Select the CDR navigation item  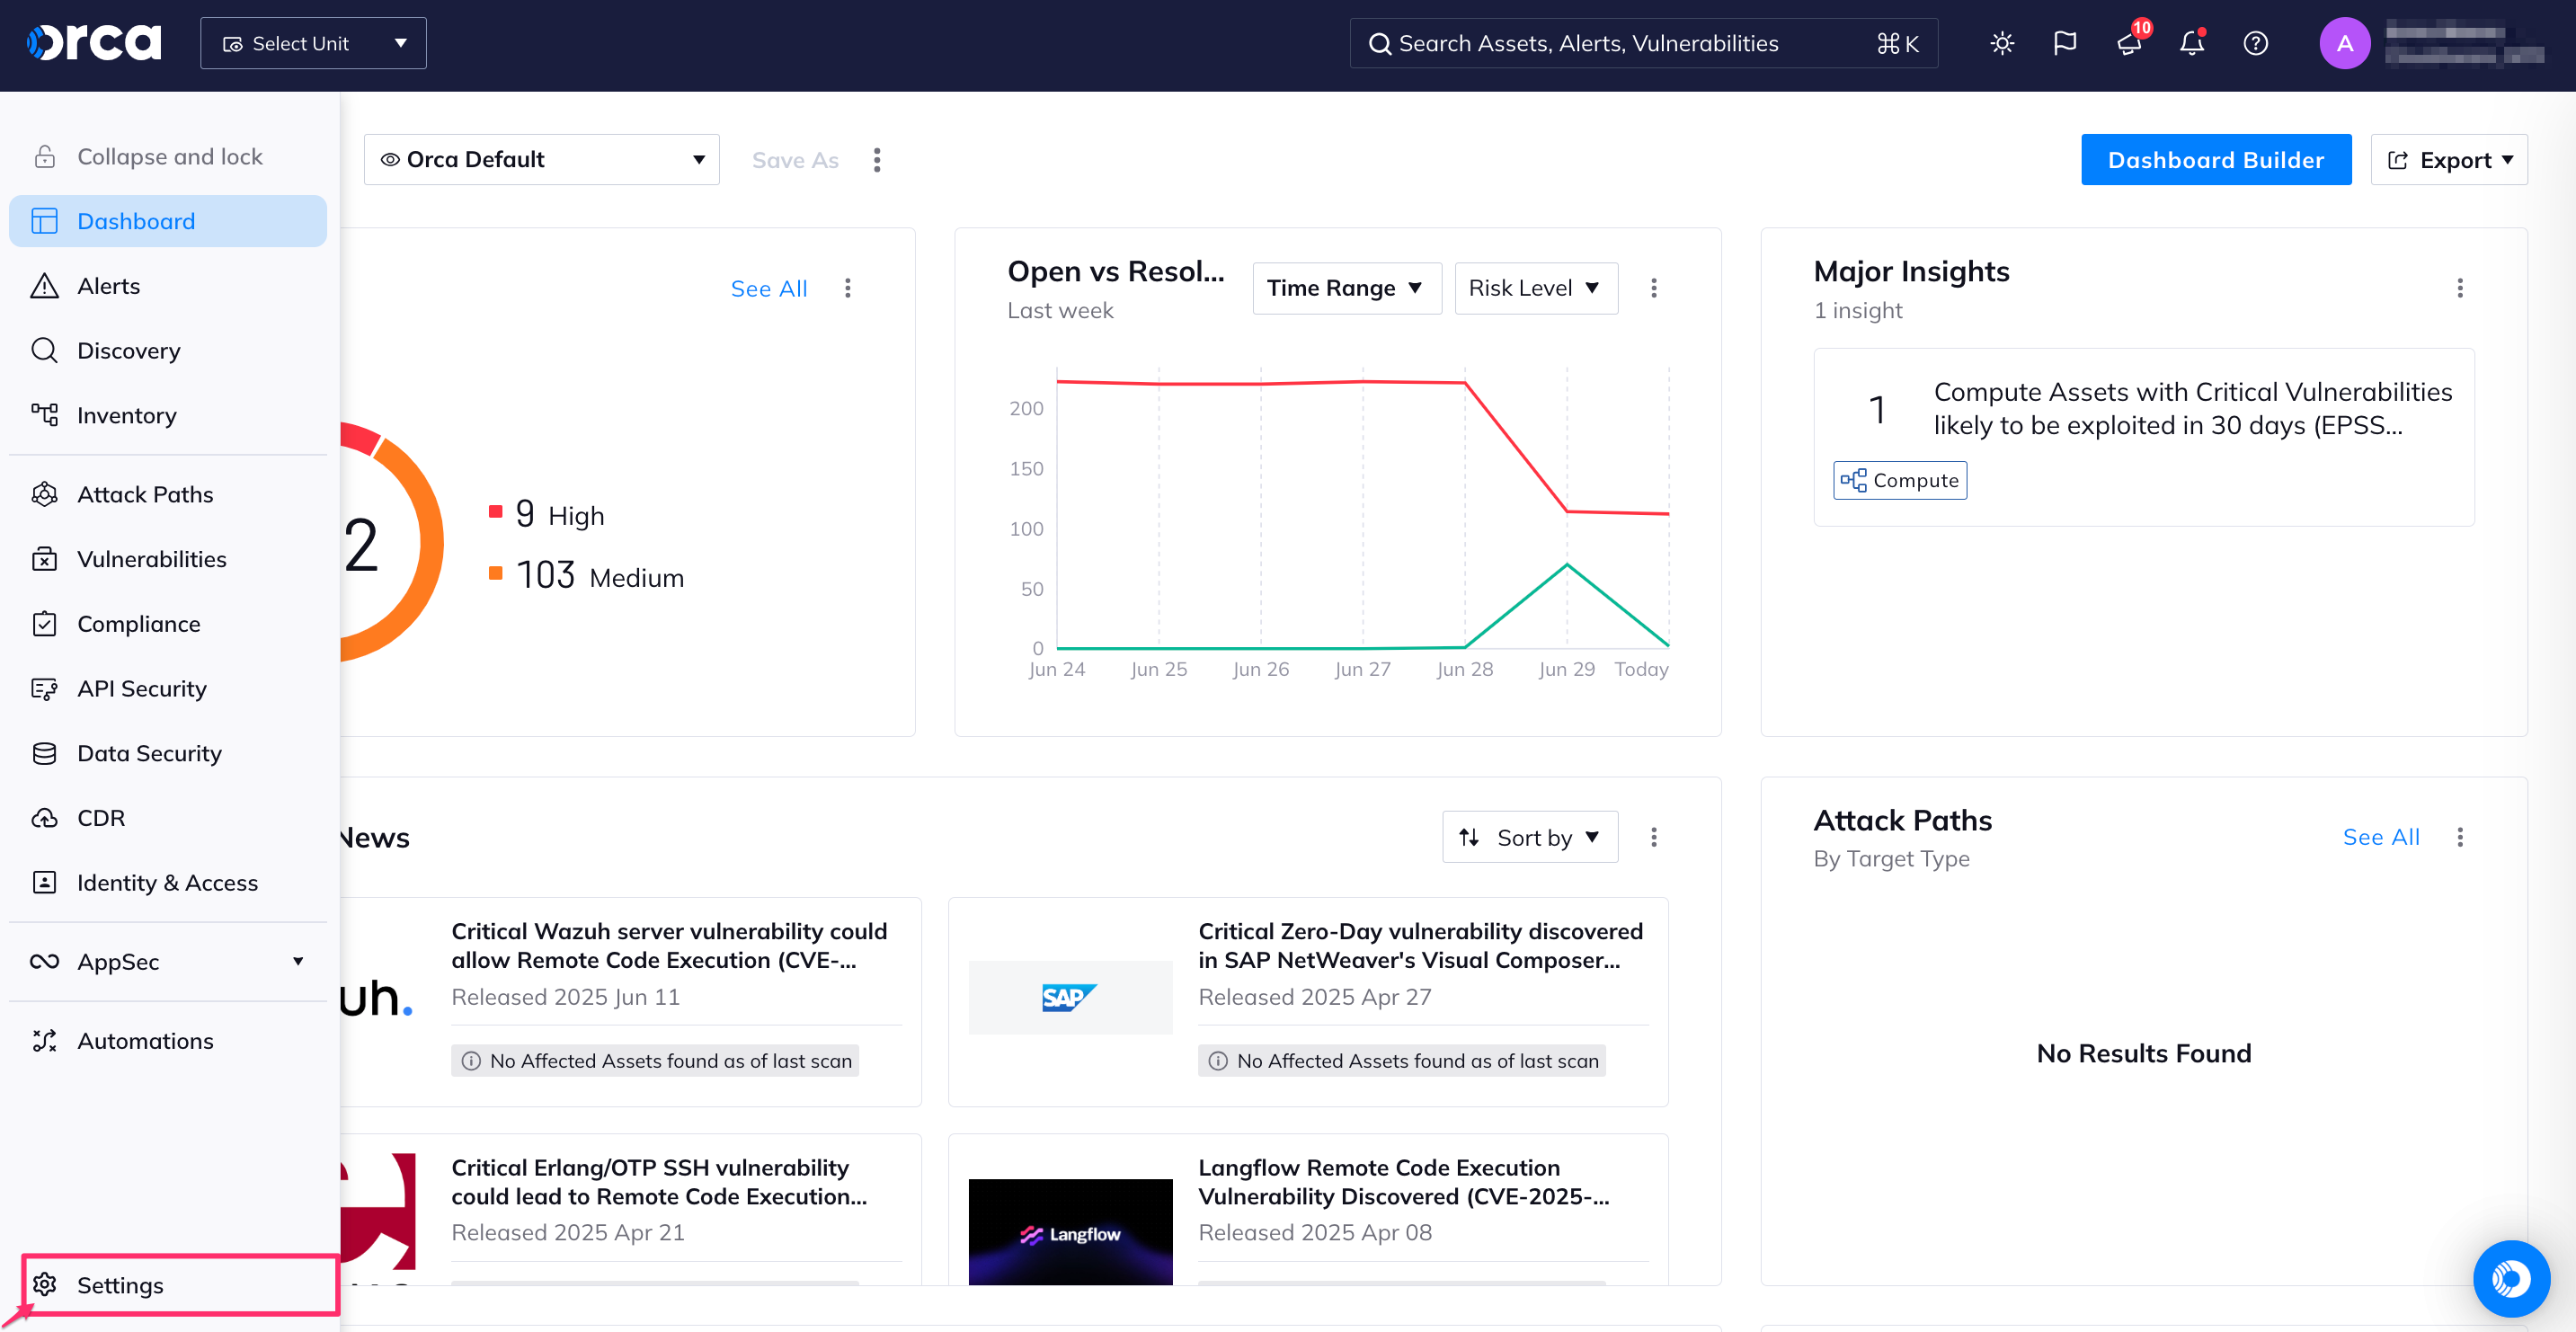click(x=101, y=817)
